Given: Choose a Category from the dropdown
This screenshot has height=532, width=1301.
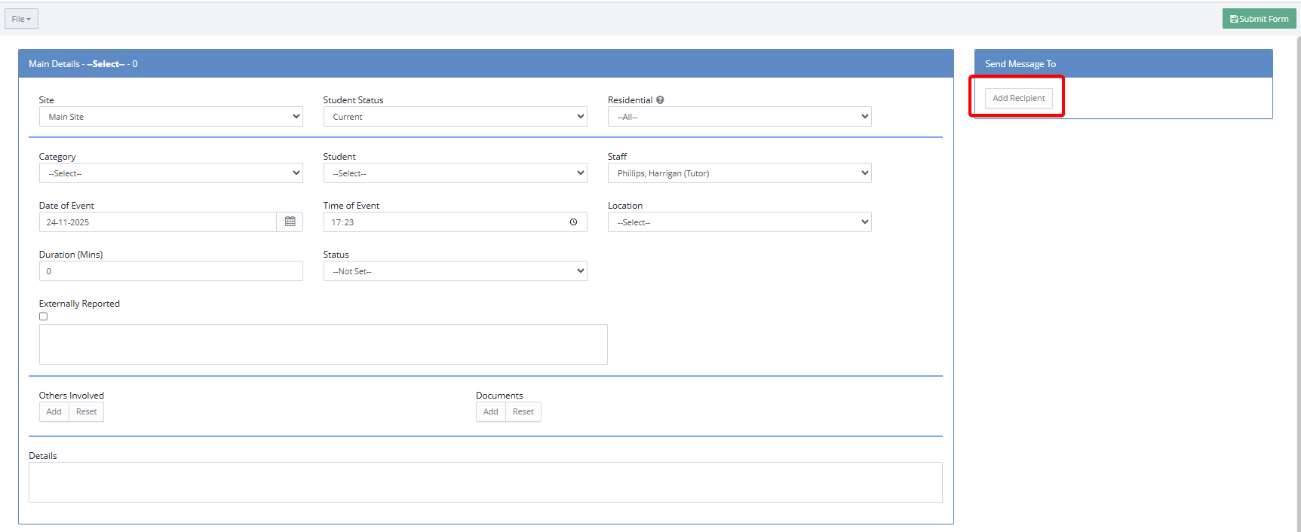Looking at the screenshot, I should pos(170,173).
